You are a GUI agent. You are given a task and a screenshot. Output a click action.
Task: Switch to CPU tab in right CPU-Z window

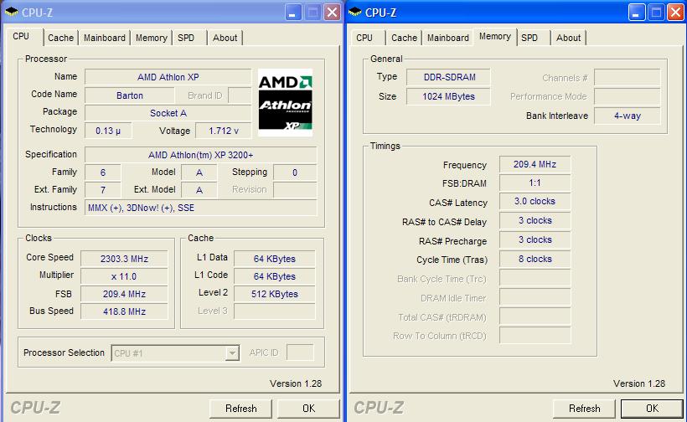(364, 38)
